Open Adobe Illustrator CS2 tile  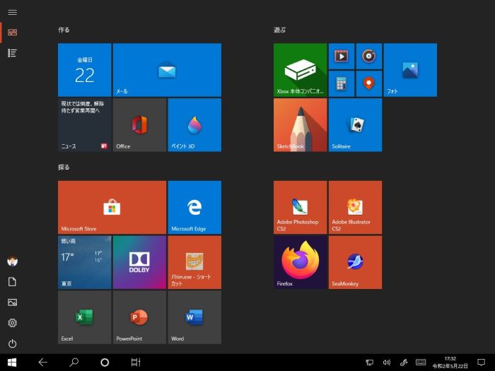355,207
